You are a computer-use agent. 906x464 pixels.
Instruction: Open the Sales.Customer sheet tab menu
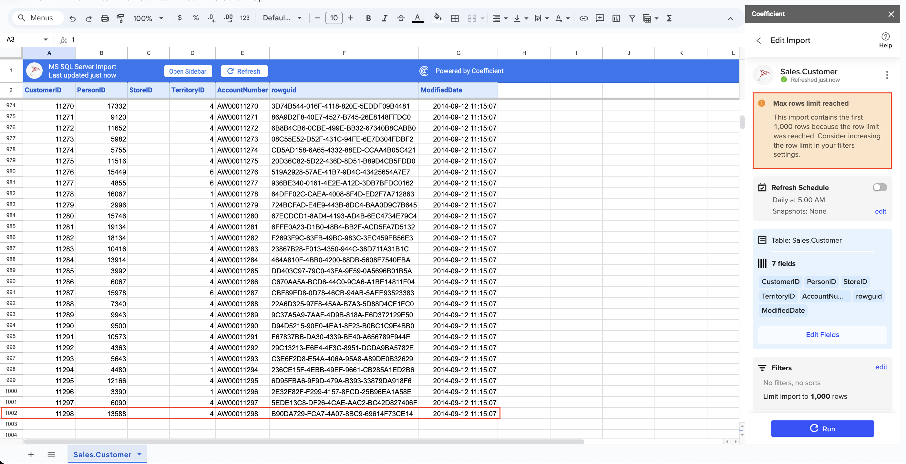[139, 454]
